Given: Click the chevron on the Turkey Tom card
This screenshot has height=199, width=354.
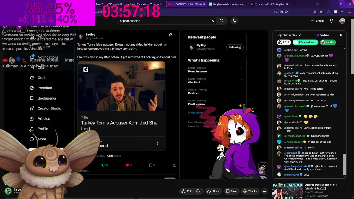Looking at the screenshot, I should pos(158,143).
